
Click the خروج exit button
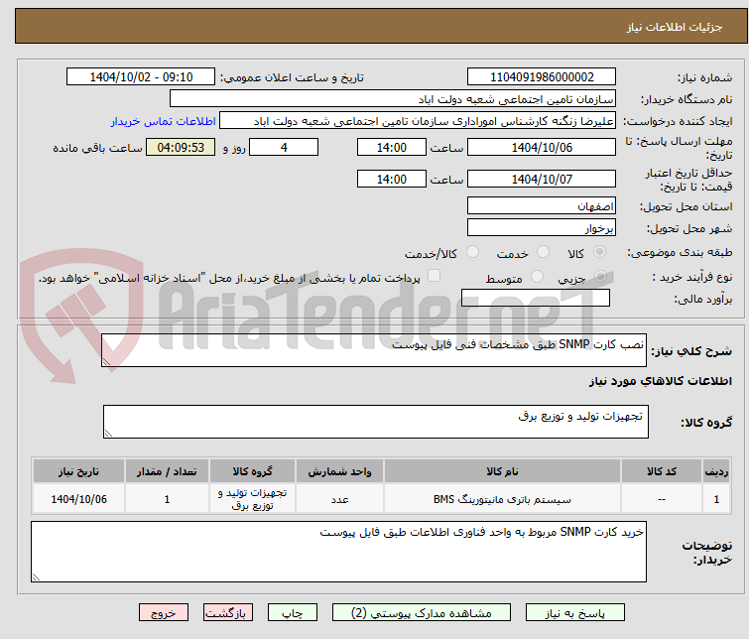click(164, 613)
